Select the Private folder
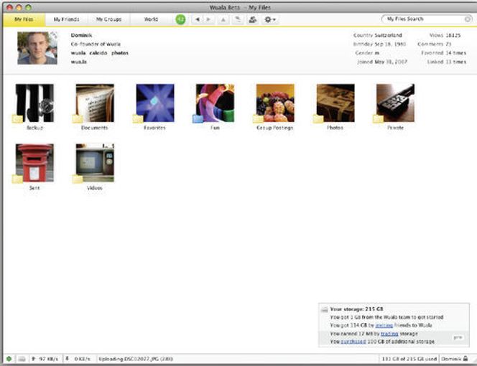This screenshot has height=366, width=477. point(396,103)
